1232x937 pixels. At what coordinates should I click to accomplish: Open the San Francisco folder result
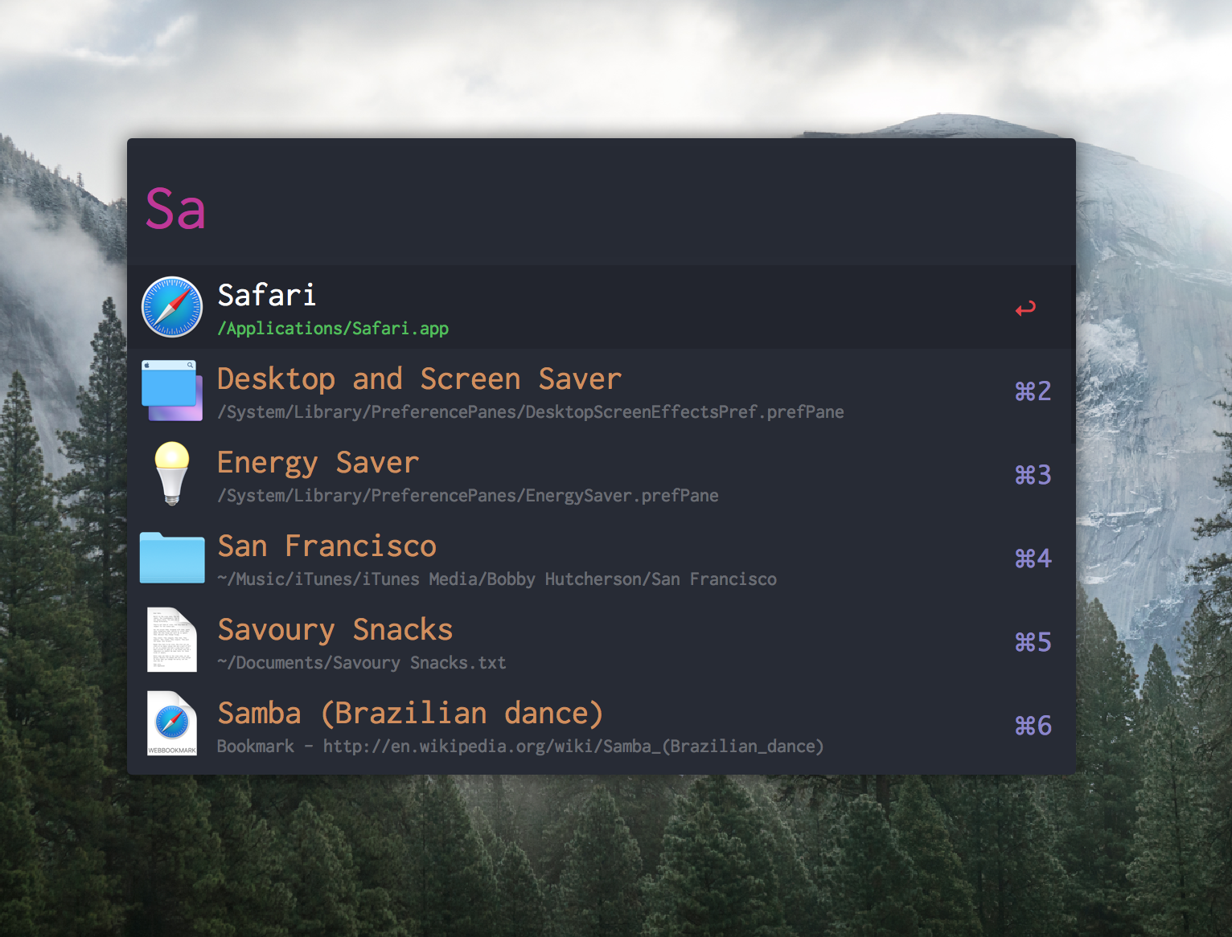click(327, 546)
